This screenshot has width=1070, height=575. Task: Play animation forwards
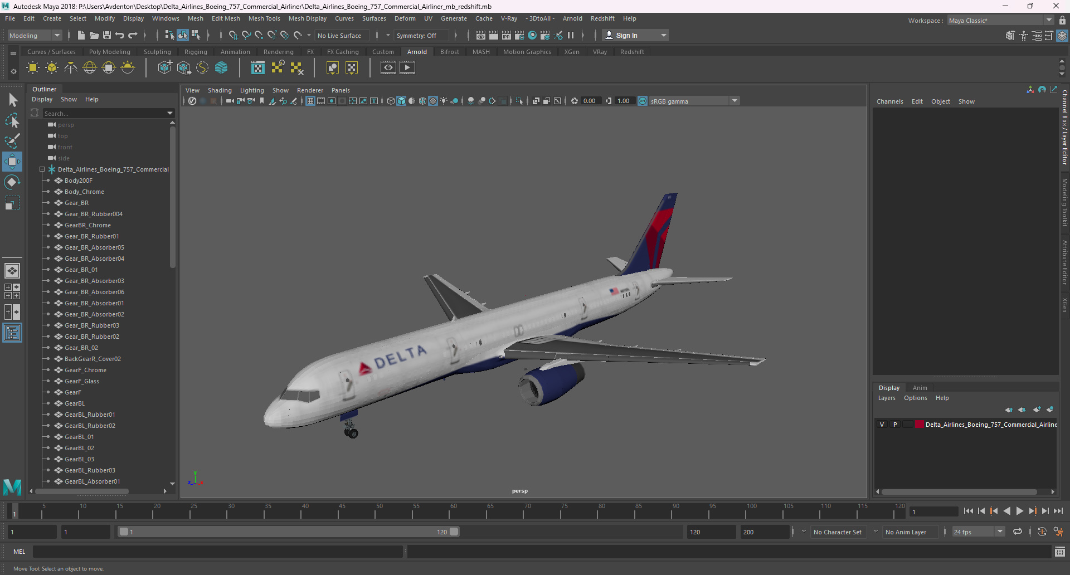[x=1020, y=511]
